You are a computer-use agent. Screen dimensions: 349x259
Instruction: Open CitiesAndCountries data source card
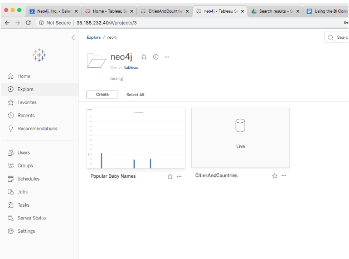[x=241, y=138]
